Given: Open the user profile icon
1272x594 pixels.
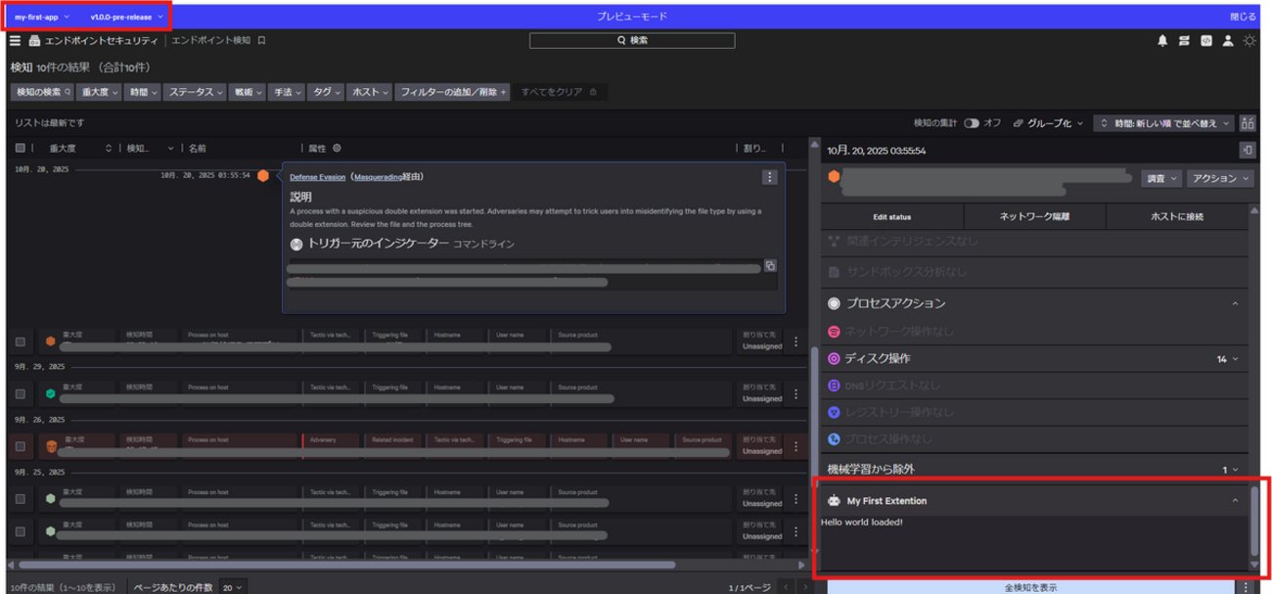Looking at the screenshot, I should (1228, 41).
